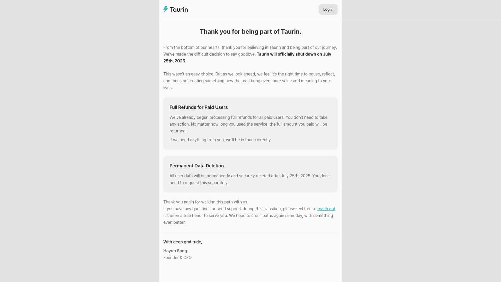Click the name "Hayun Song" in the signature
Screen dimensions: 501x282
pyautogui.click(x=175, y=251)
